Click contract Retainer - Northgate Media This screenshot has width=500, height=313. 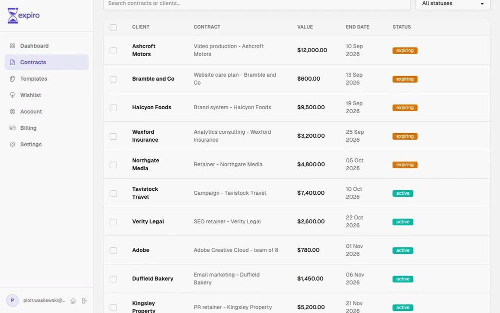coord(228,164)
